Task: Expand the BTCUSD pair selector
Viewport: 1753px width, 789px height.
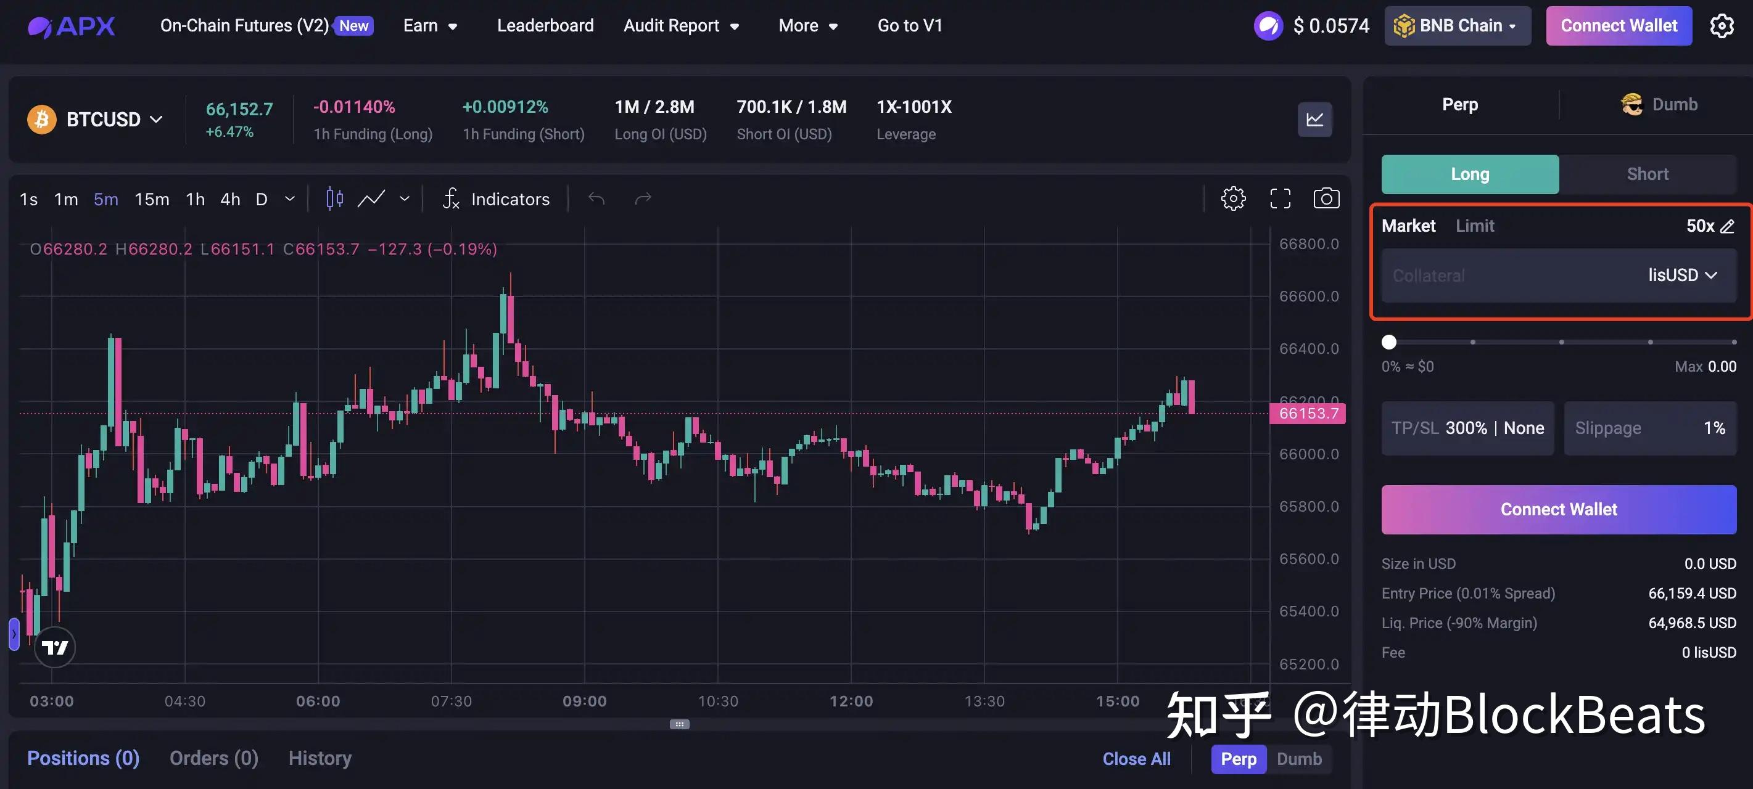Action: (114, 120)
